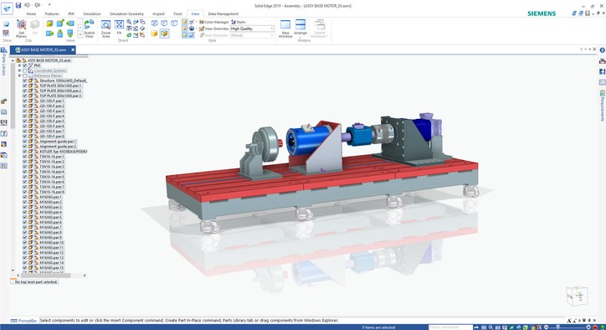Screen dimensions: 606x330
Task: Click the view orientation cube
Action: pos(577,296)
